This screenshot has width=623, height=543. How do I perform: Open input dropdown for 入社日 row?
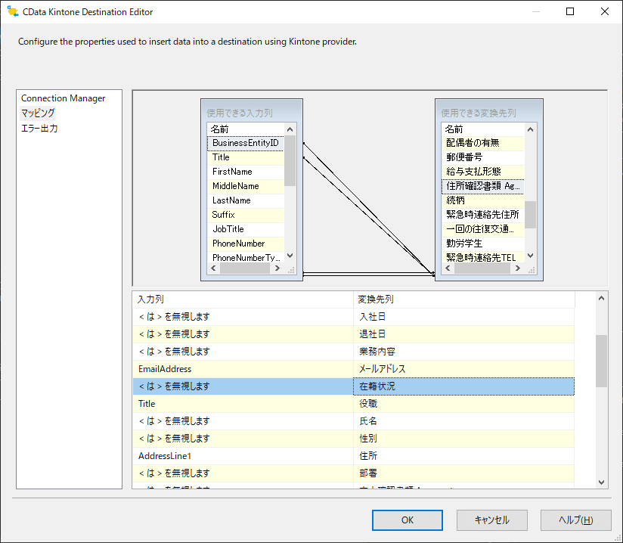243,317
